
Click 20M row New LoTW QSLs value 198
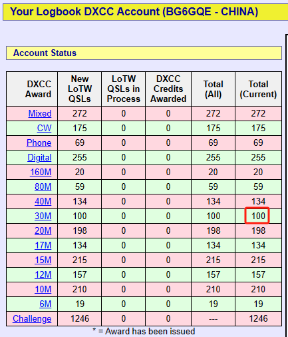pos(80,230)
